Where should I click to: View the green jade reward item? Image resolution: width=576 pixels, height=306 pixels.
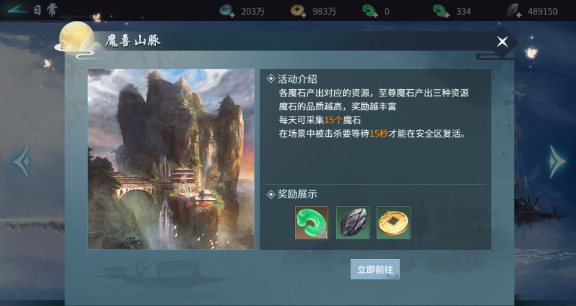click(312, 223)
